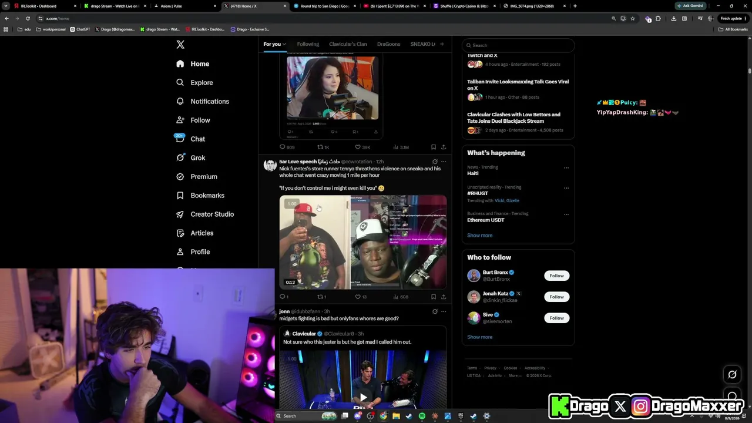
Task: Open Grok from the sidebar
Action: [190, 157]
